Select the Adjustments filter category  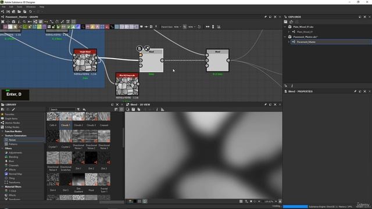pos(15,153)
